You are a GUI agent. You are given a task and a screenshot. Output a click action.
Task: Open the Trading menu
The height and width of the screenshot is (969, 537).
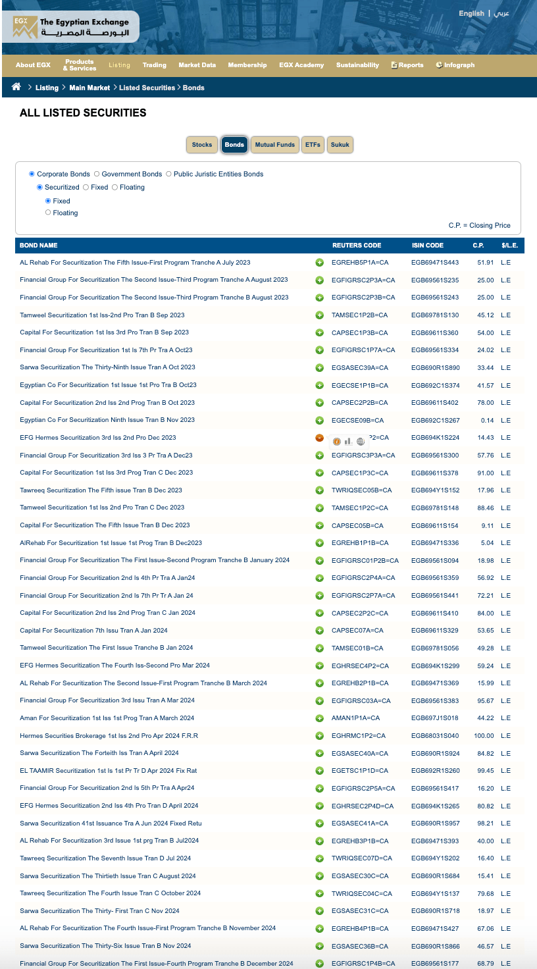point(155,65)
